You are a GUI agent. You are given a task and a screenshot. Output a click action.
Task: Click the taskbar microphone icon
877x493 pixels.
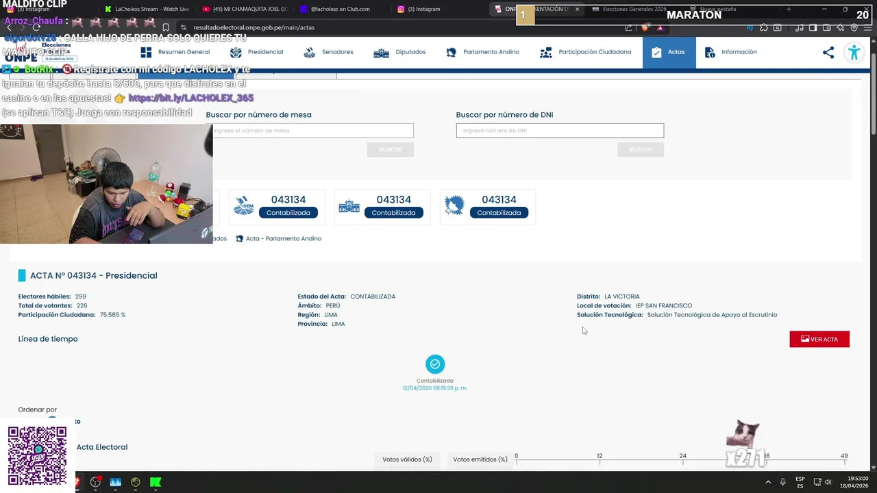pos(782,482)
